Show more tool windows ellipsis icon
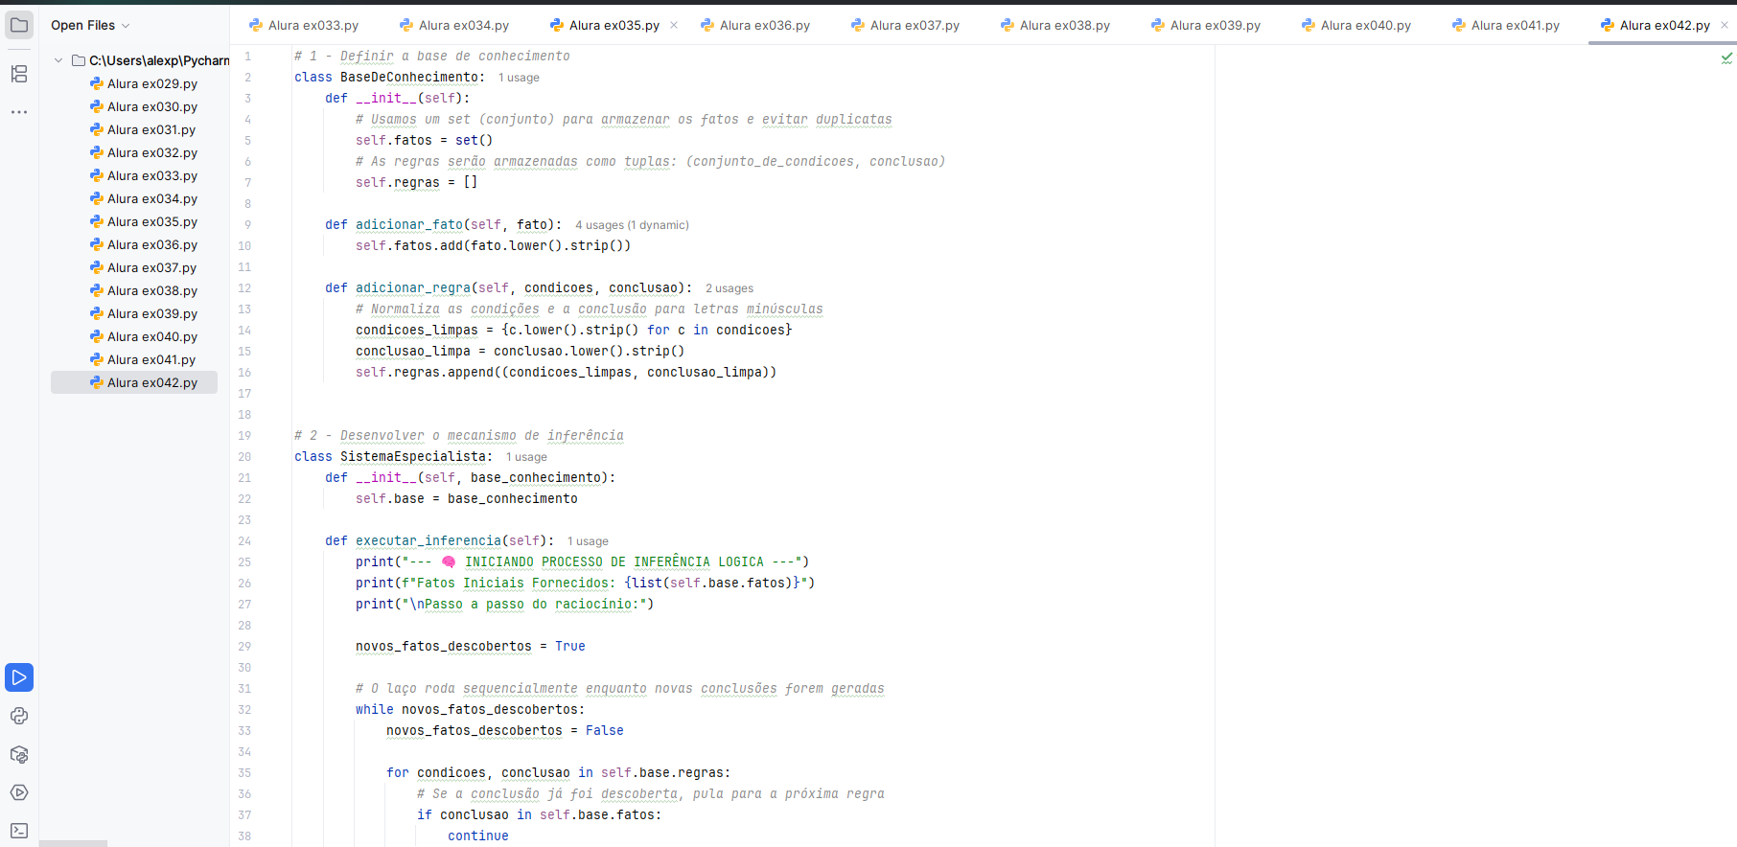The image size is (1737, 847). tap(19, 112)
